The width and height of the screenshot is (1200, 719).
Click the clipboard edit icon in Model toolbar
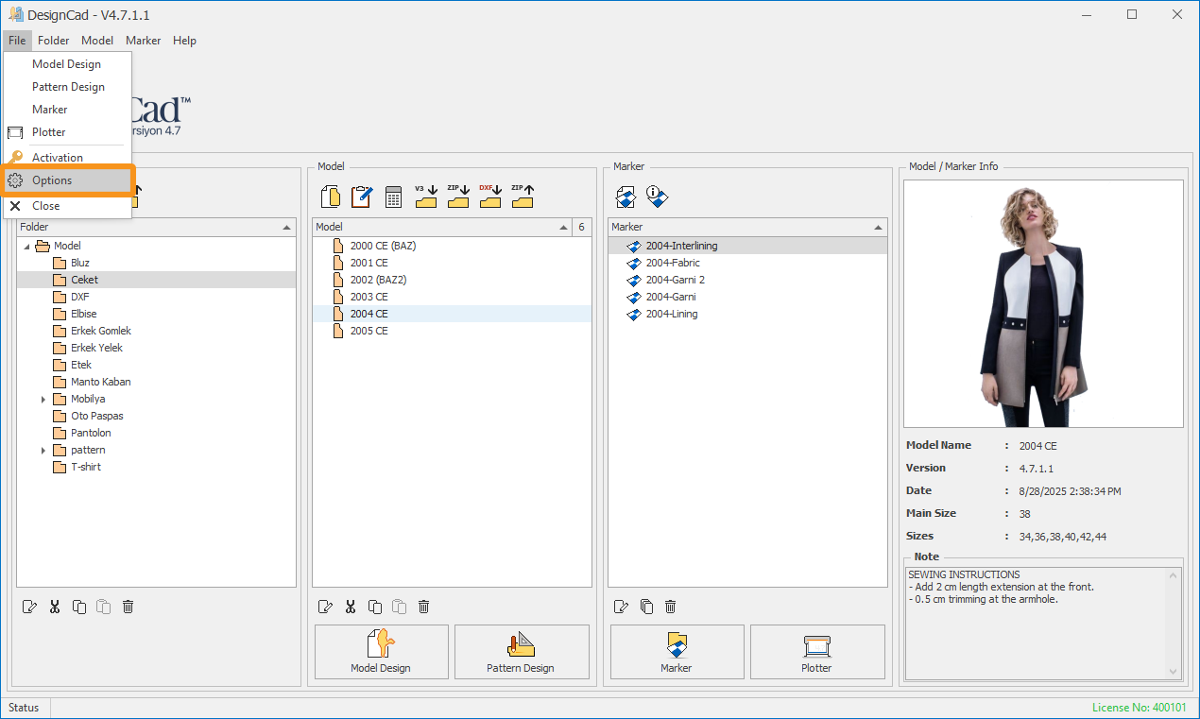361,197
